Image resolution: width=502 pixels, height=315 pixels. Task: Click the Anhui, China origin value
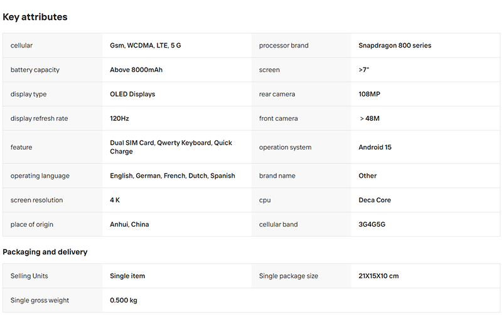pyautogui.click(x=129, y=224)
